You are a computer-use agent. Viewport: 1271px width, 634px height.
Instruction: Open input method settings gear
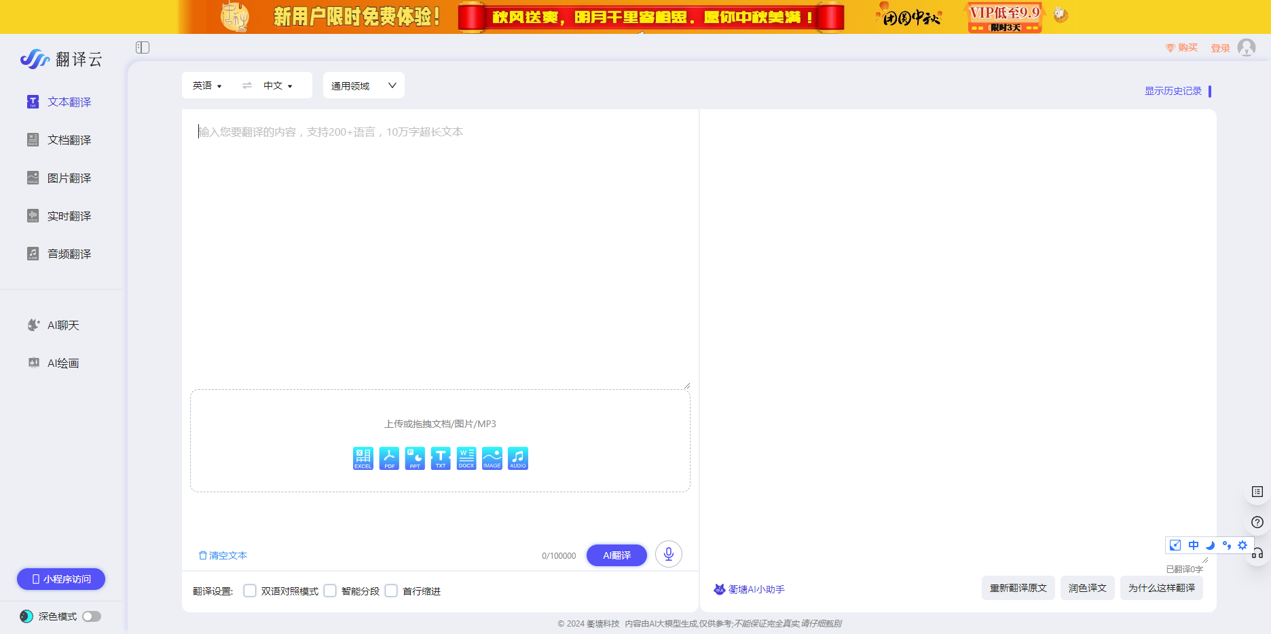pos(1242,545)
